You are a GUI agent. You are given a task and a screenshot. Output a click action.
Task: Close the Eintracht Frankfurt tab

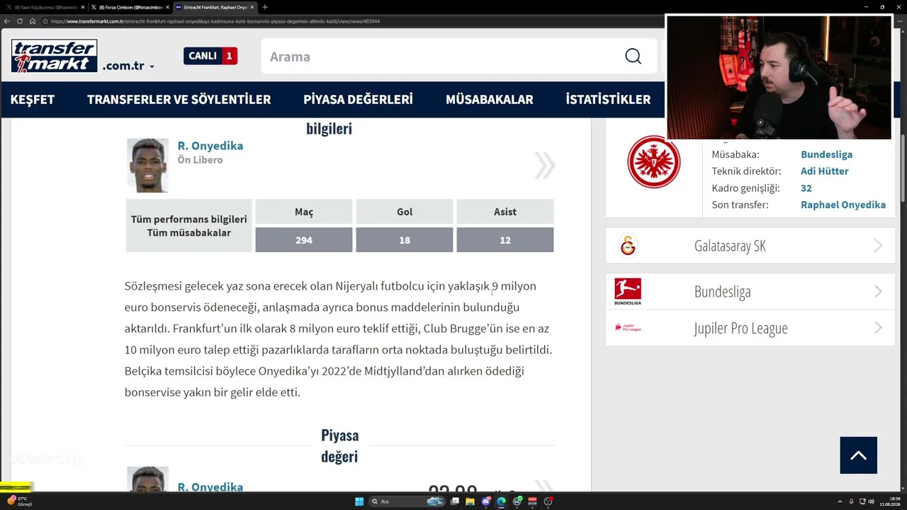(x=252, y=7)
